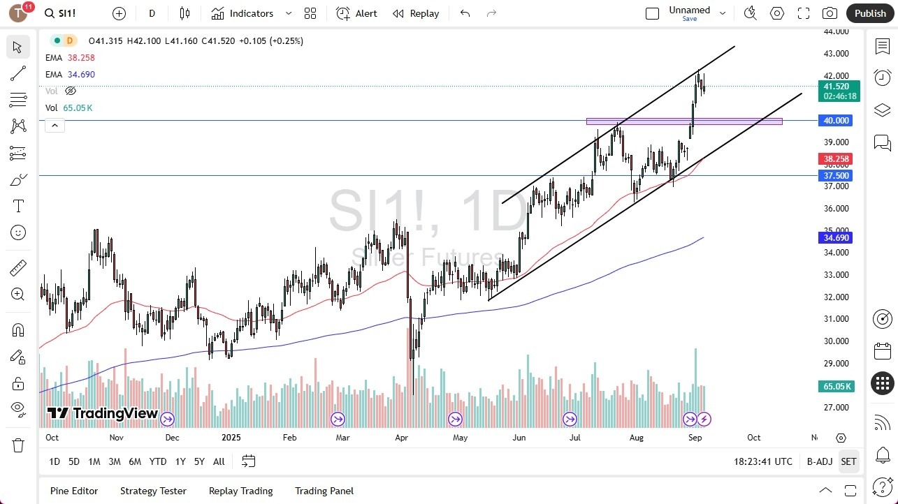Enable magnet mode in the drawing toolbar

tap(17, 329)
